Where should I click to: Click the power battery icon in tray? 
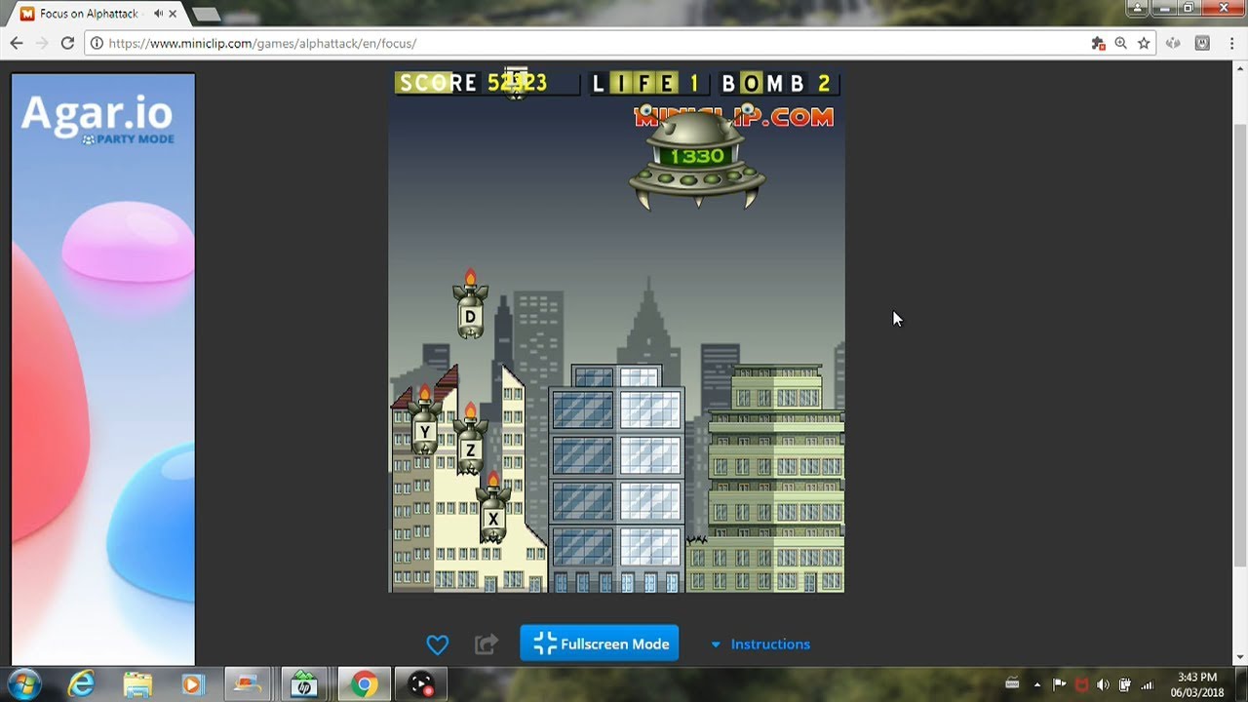pos(1125,684)
